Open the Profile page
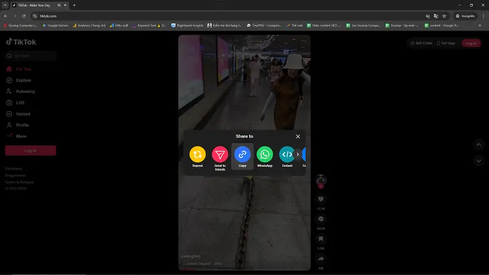The image size is (489, 275). point(18,125)
